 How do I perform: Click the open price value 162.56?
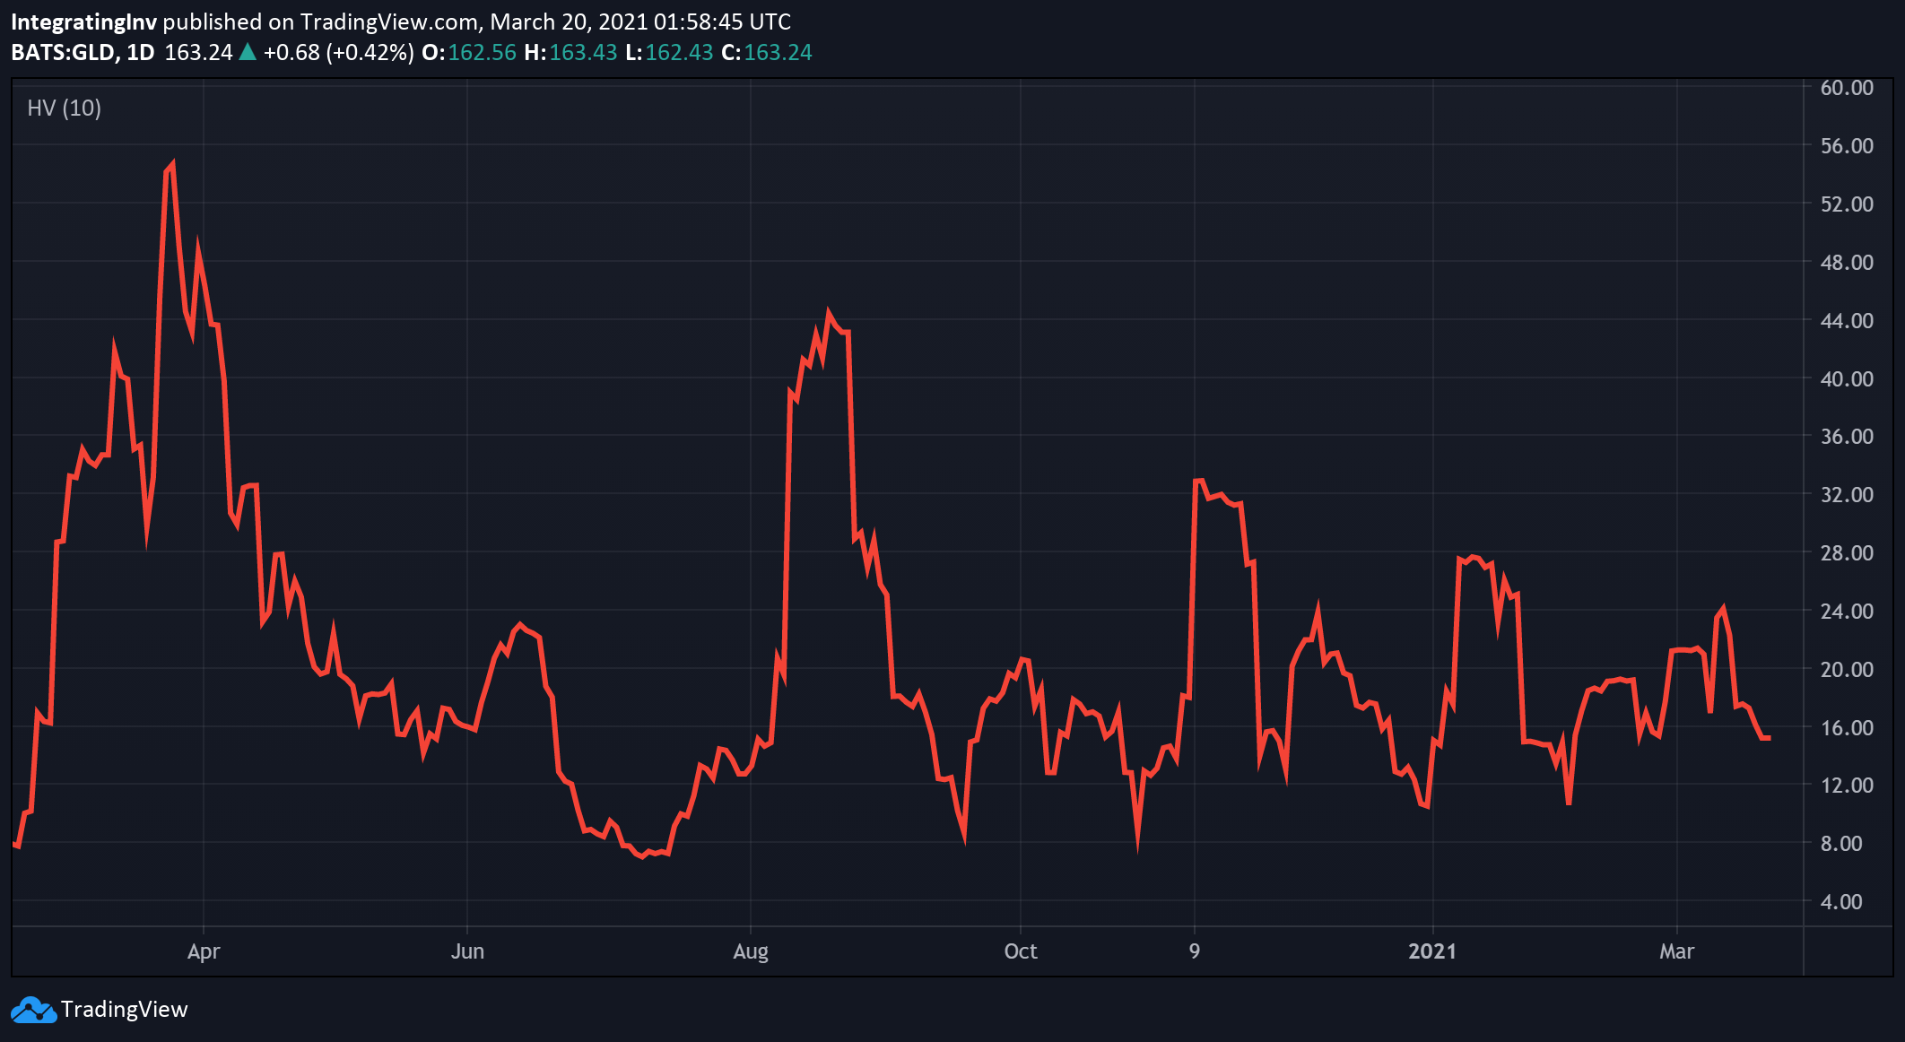pos(482,52)
